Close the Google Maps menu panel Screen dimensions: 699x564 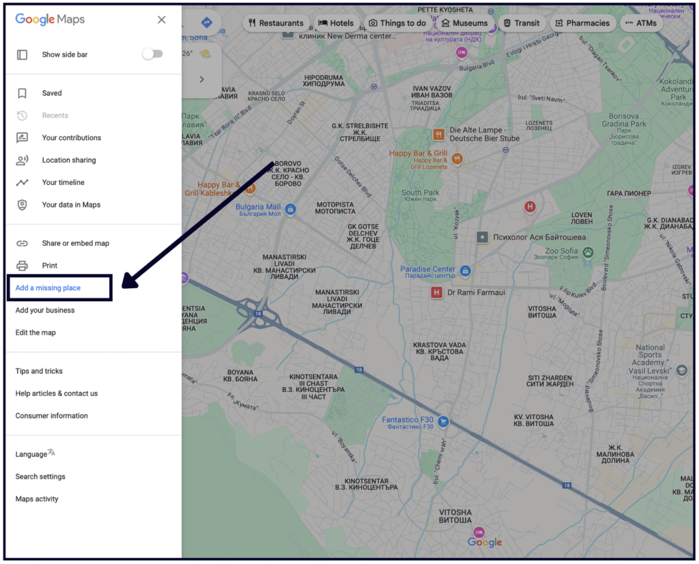(x=161, y=20)
